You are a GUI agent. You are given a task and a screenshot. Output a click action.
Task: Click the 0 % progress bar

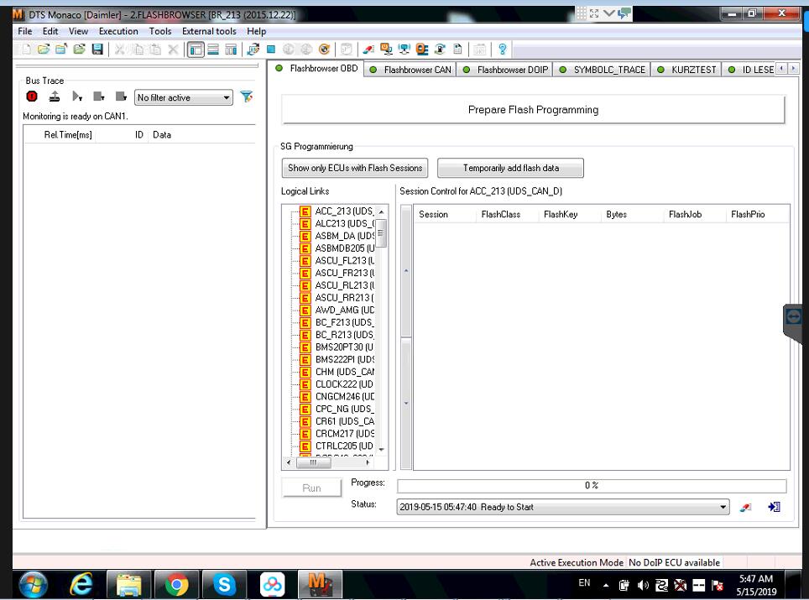592,486
